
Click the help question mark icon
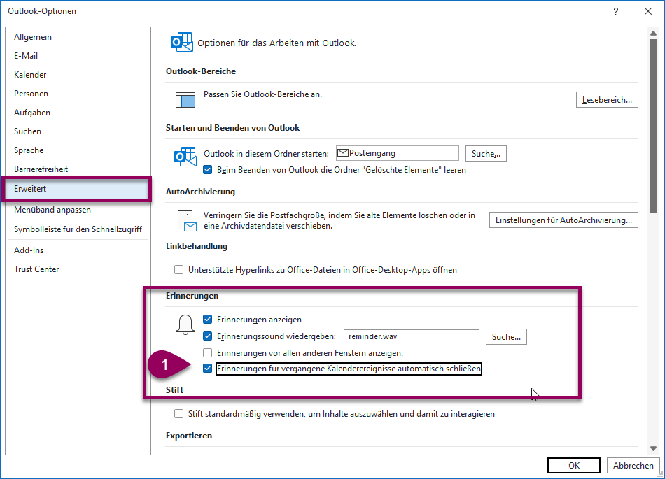pyautogui.click(x=616, y=11)
